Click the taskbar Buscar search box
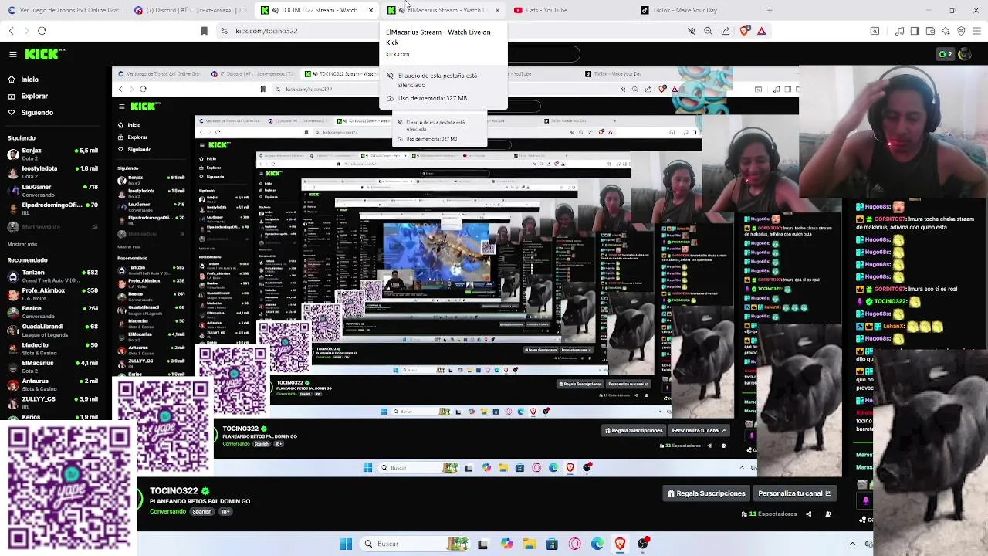The image size is (988, 556). point(417,544)
